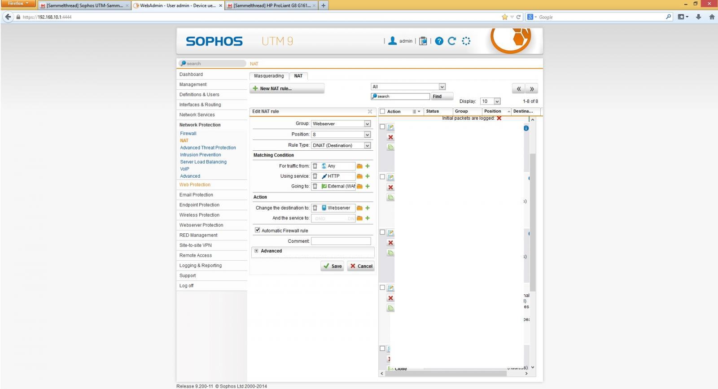Open the Display count dropdown showing 10
The width and height of the screenshot is (718, 389).
click(x=490, y=101)
